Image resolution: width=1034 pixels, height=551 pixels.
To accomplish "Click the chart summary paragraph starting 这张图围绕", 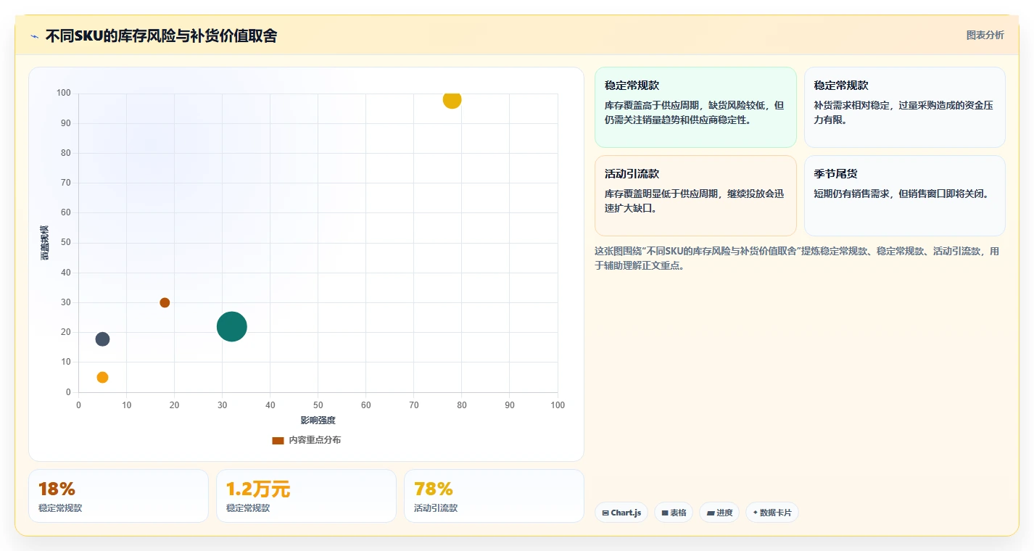I will click(x=798, y=258).
